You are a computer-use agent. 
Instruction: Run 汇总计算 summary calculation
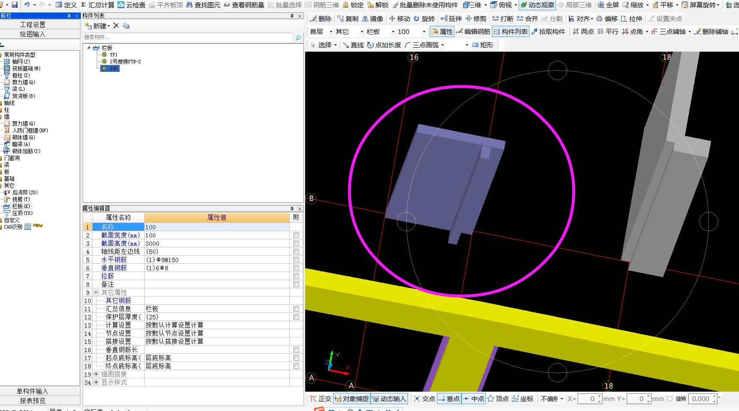point(98,5)
